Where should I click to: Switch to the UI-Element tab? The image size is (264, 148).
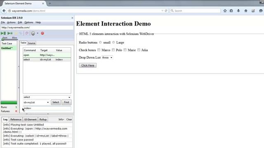(30, 120)
